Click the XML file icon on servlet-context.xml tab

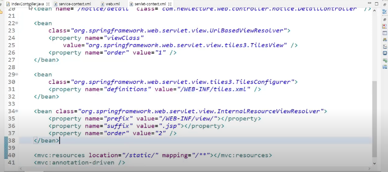[131, 4]
